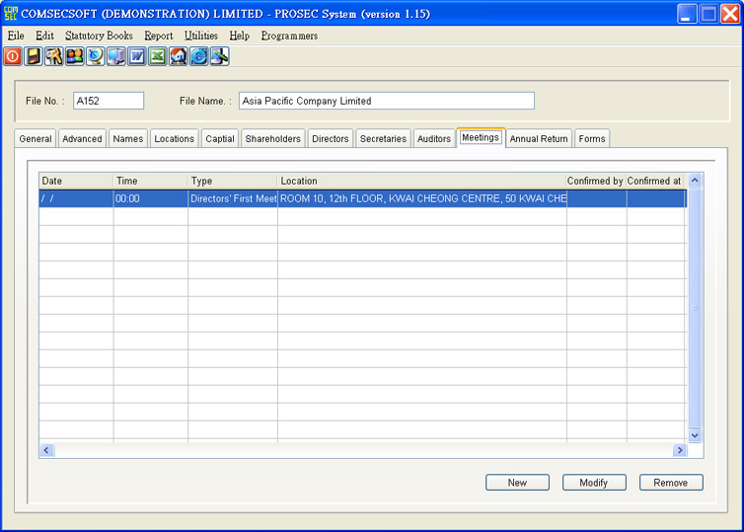744x532 pixels.
Task: Click the Modify button
Action: 595,483
